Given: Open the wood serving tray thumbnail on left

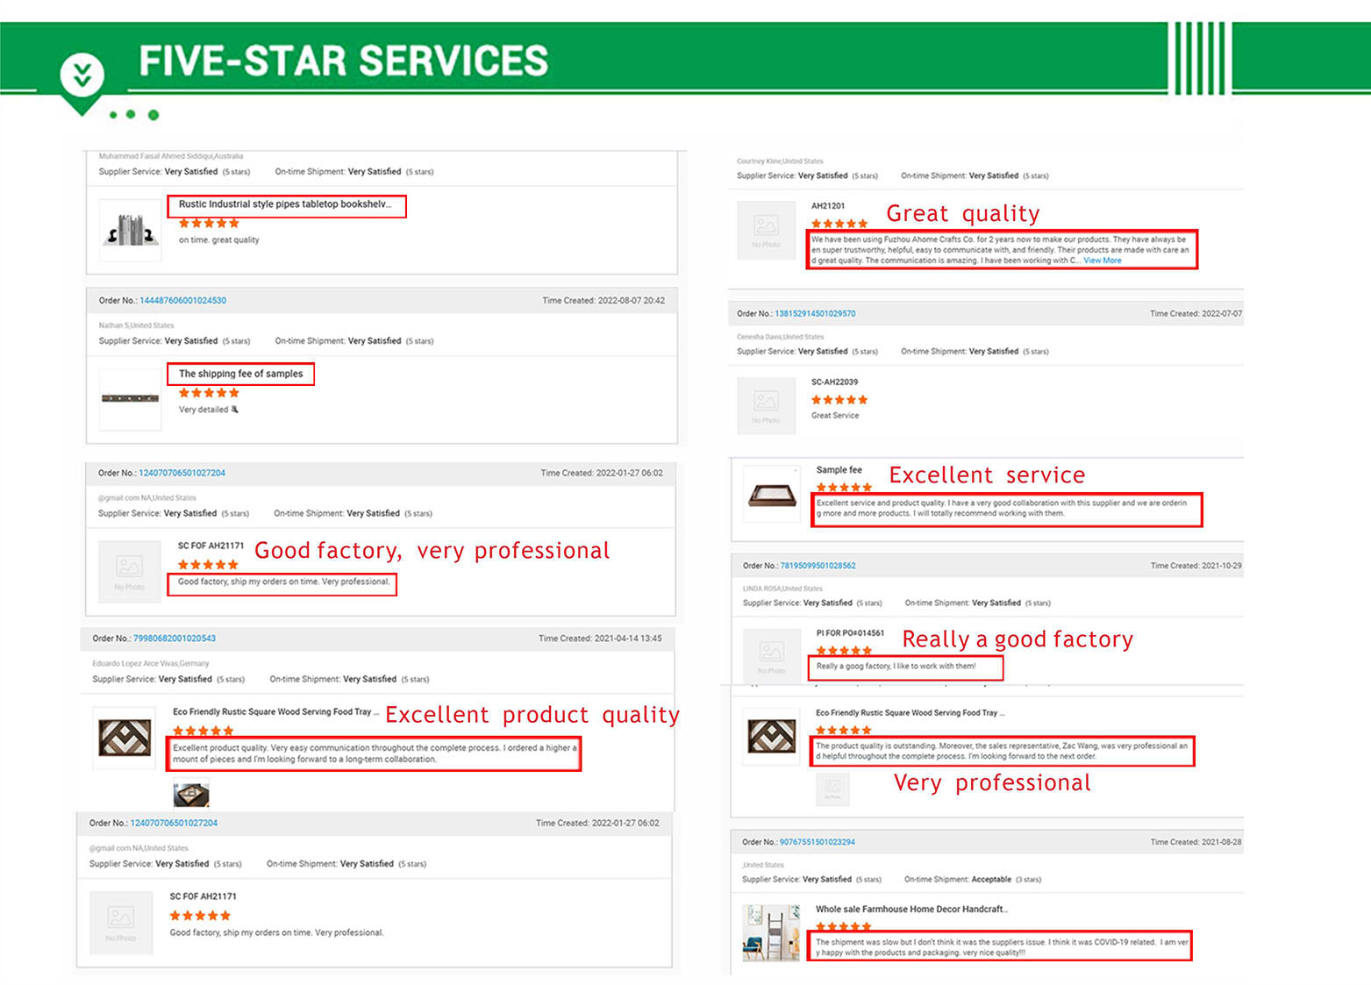Looking at the screenshot, I should (125, 738).
